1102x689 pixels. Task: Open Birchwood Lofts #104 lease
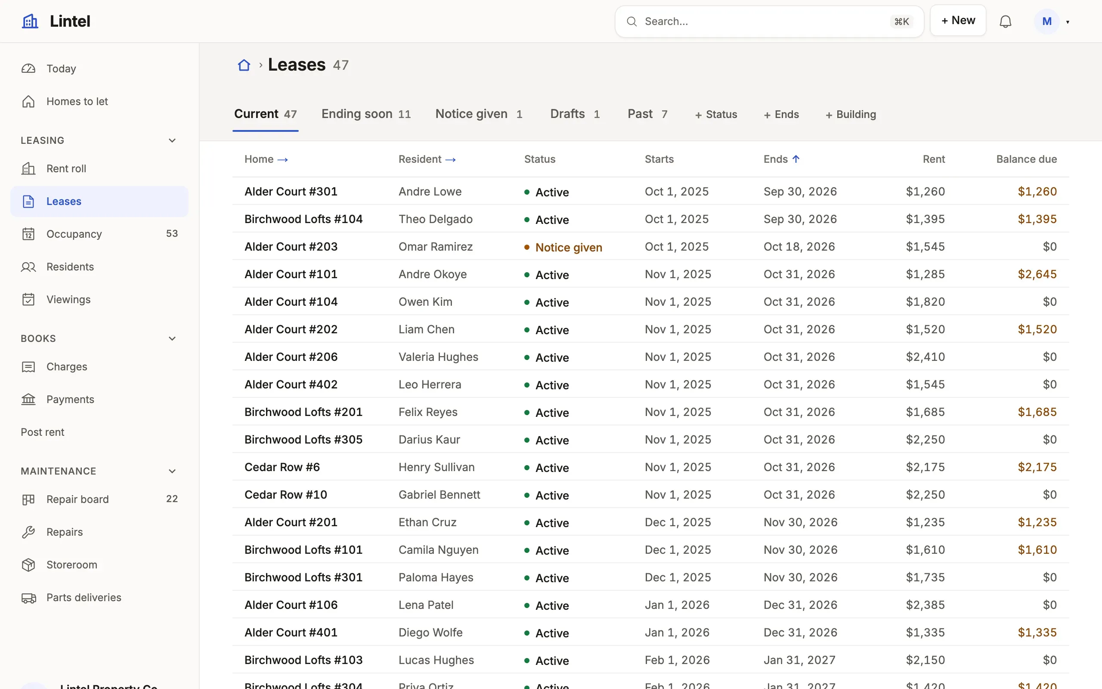click(x=303, y=219)
